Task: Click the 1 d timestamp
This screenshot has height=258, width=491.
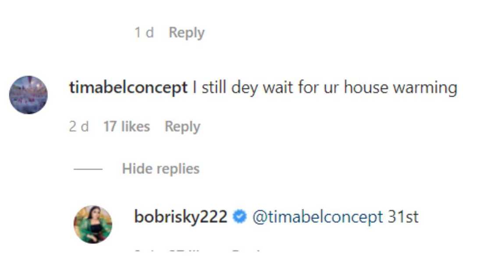Action: point(144,32)
